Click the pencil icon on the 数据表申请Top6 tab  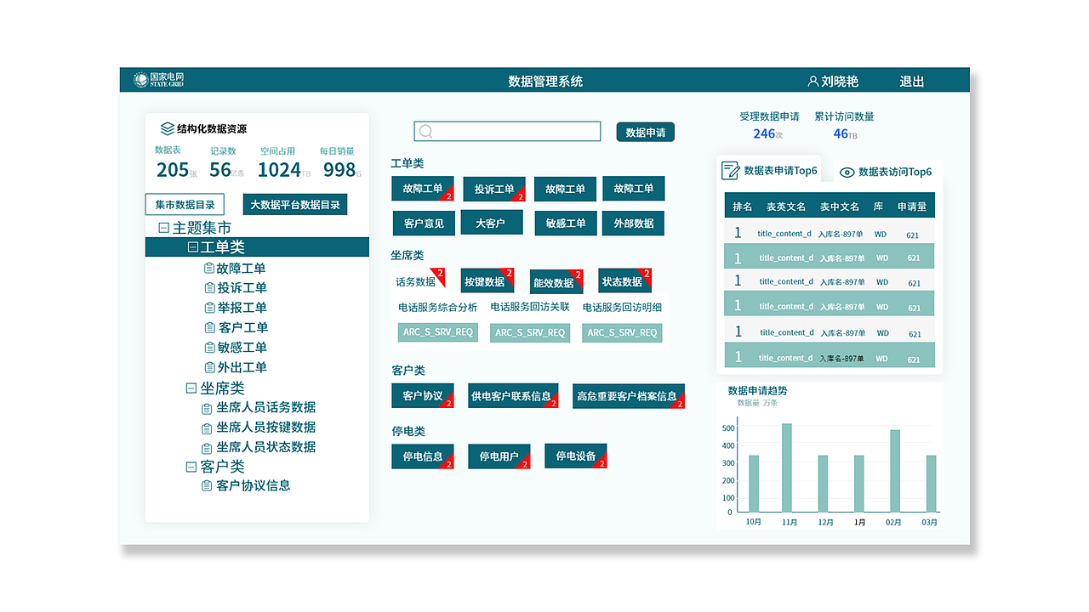point(730,170)
